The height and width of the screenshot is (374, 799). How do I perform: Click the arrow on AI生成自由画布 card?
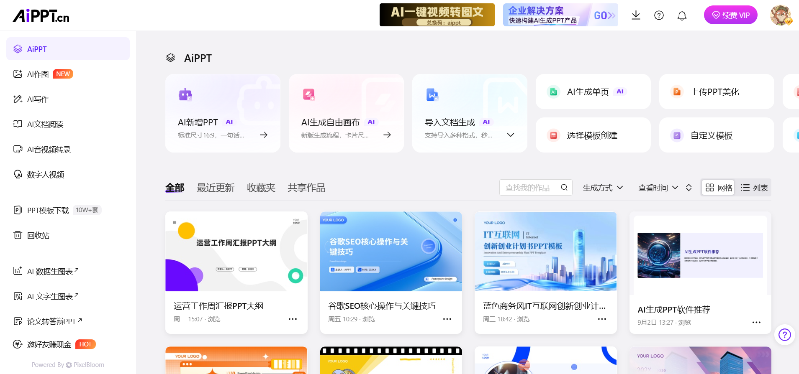click(387, 135)
